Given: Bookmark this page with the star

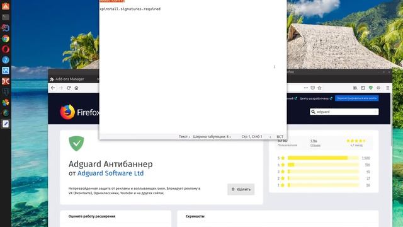Looking at the screenshot, I should pyautogui.click(x=319, y=88).
